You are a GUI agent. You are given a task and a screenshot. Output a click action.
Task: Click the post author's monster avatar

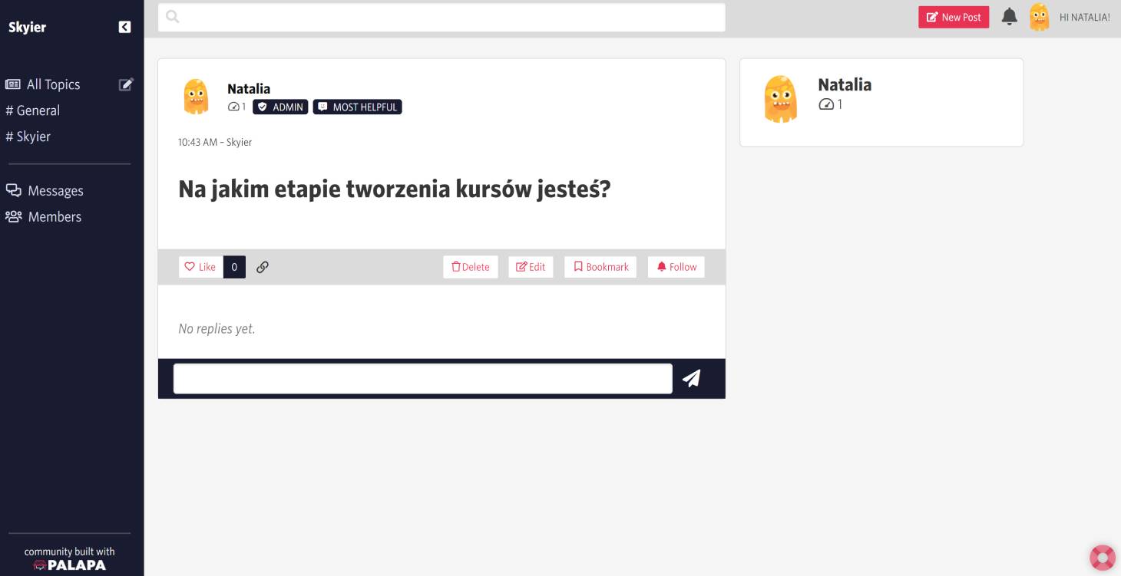click(197, 97)
